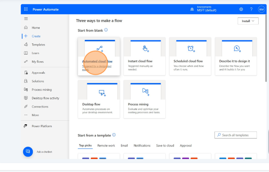Image resolution: width=269 pixels, height=172 pixels.
Task: Click in the Search all templates field
Action: [x=236, y=135]
